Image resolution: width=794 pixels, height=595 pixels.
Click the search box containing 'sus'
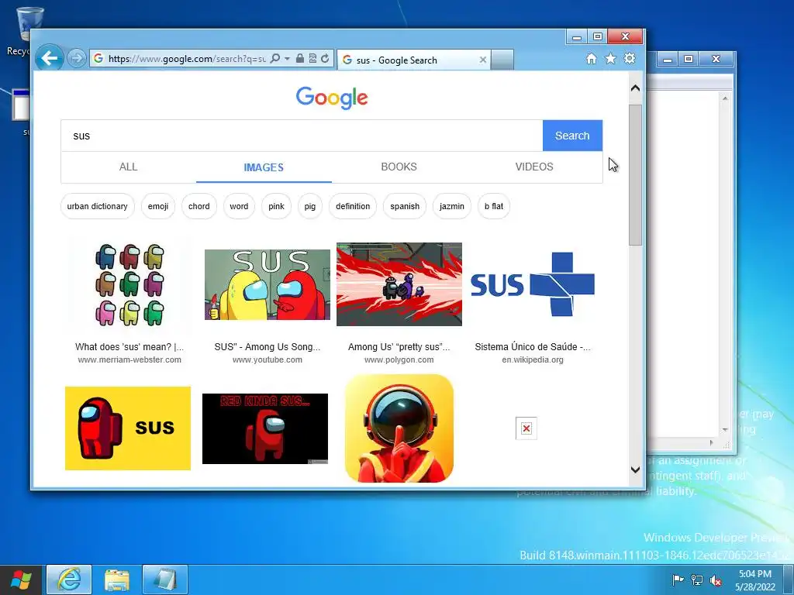tap(302, 136)
